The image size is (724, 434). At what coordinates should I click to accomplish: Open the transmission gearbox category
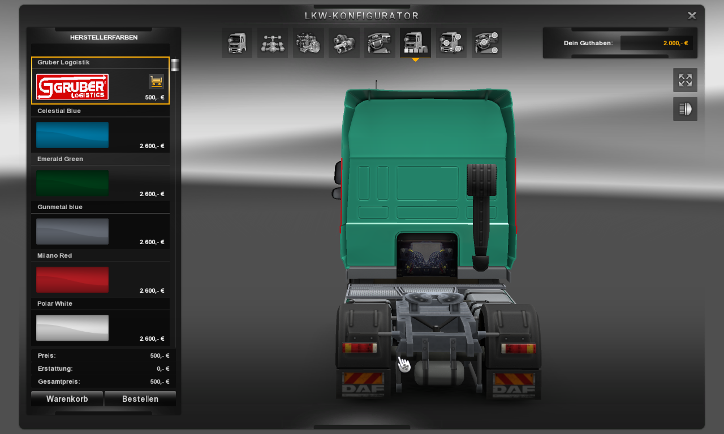tap(344, 43)
